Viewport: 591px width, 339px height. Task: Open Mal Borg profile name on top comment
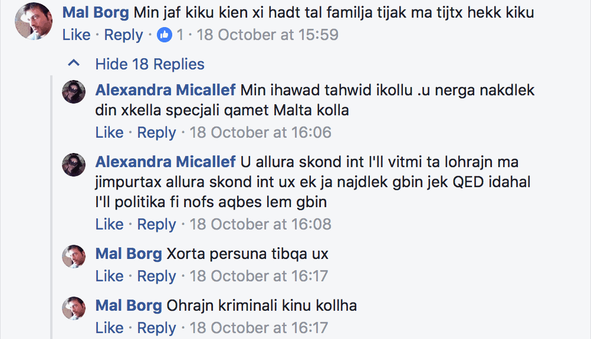96,12
